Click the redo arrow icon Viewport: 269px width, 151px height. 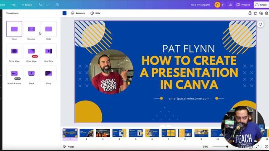[48, 5]
